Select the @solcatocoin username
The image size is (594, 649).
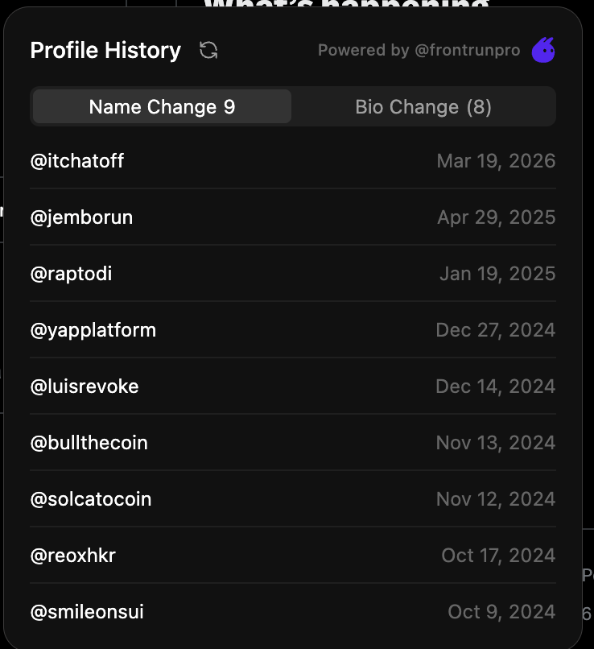click(91, 499)
